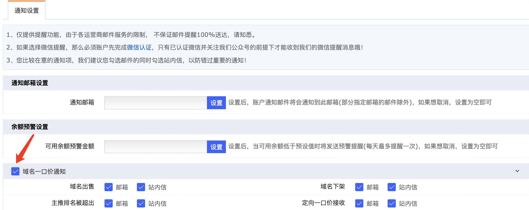Select the 域名一口价通知 section title text
Viewport: 529px width, 210px height.
point(44,171)
